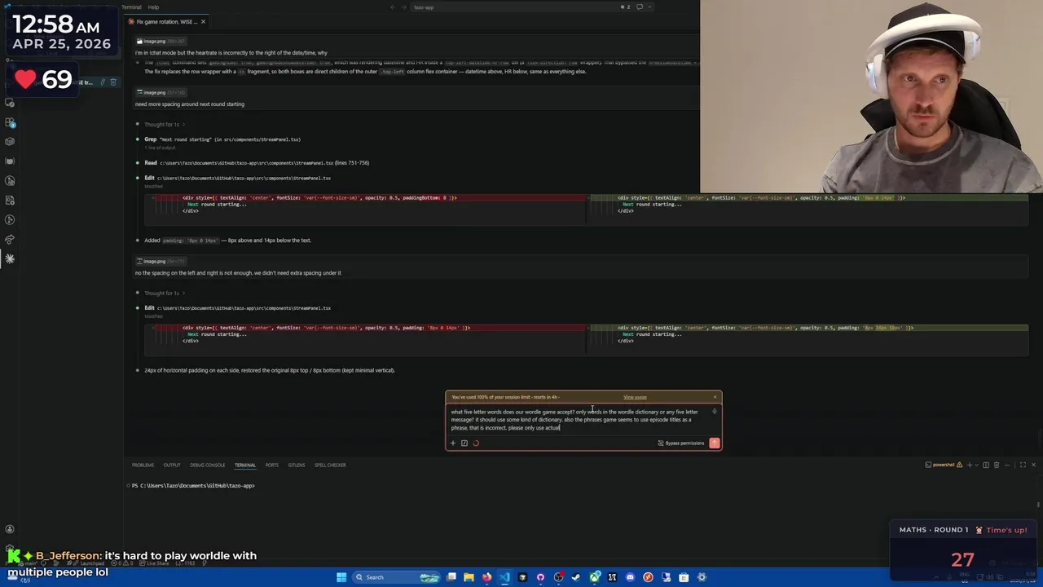Maximize the terminal panel

(1023, 466)
